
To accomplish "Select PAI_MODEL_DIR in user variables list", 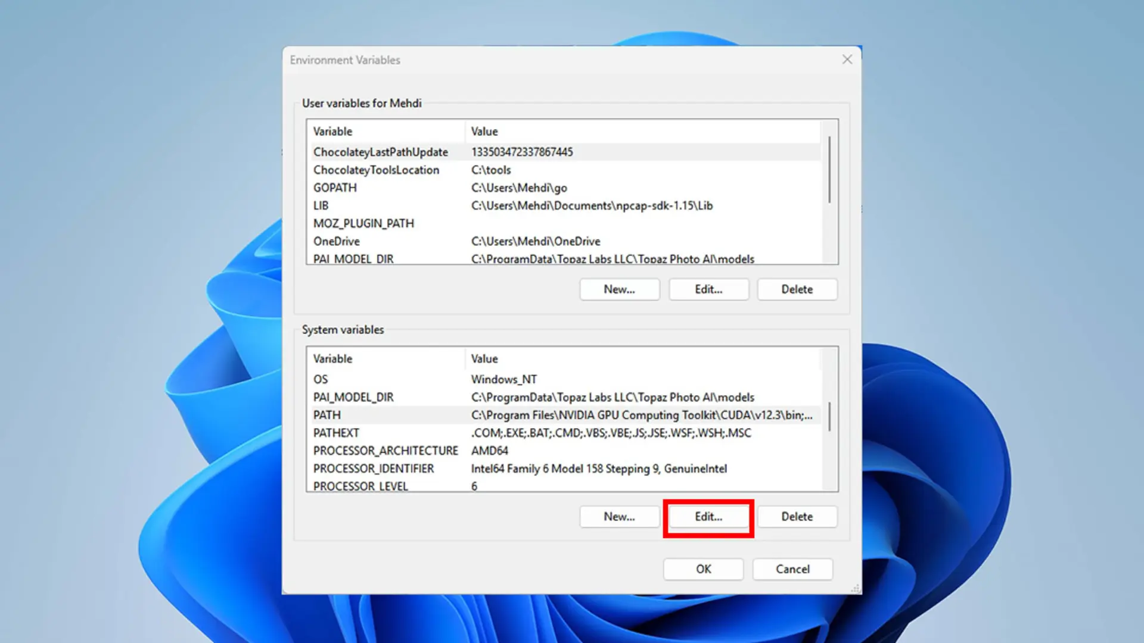I will click(x=565, y=258).
